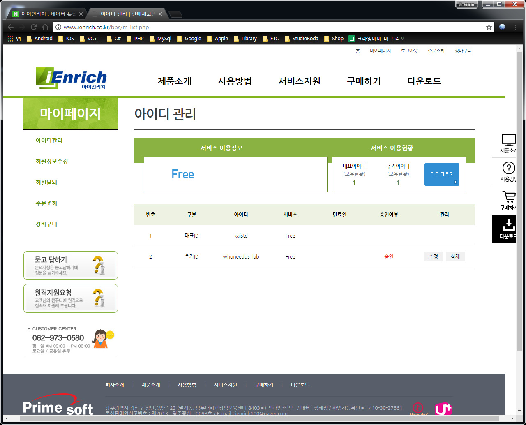
Task: Click the 로그아웃 link at top
Action: point(409,51)
